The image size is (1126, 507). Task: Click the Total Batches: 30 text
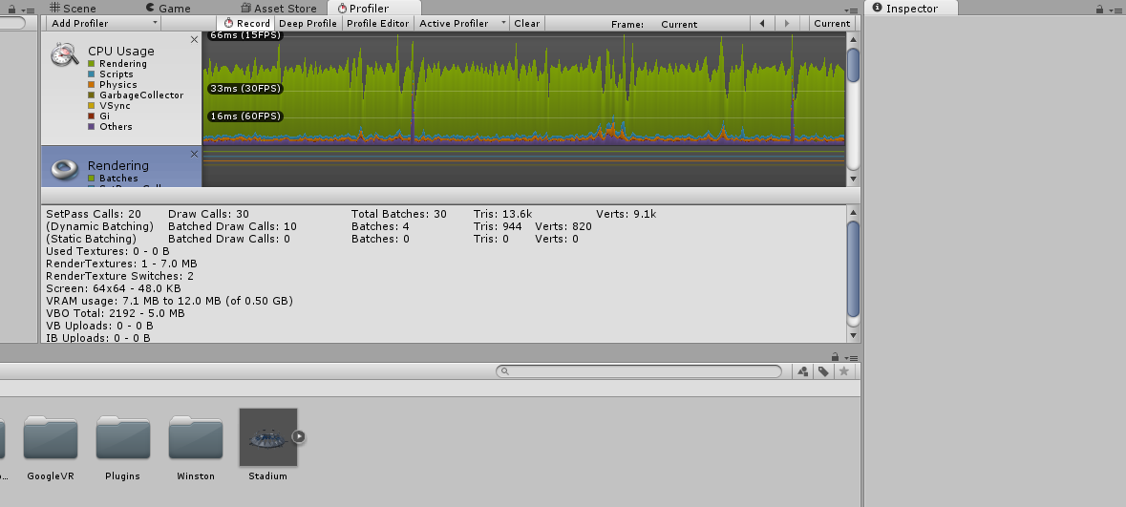(398, 214)
